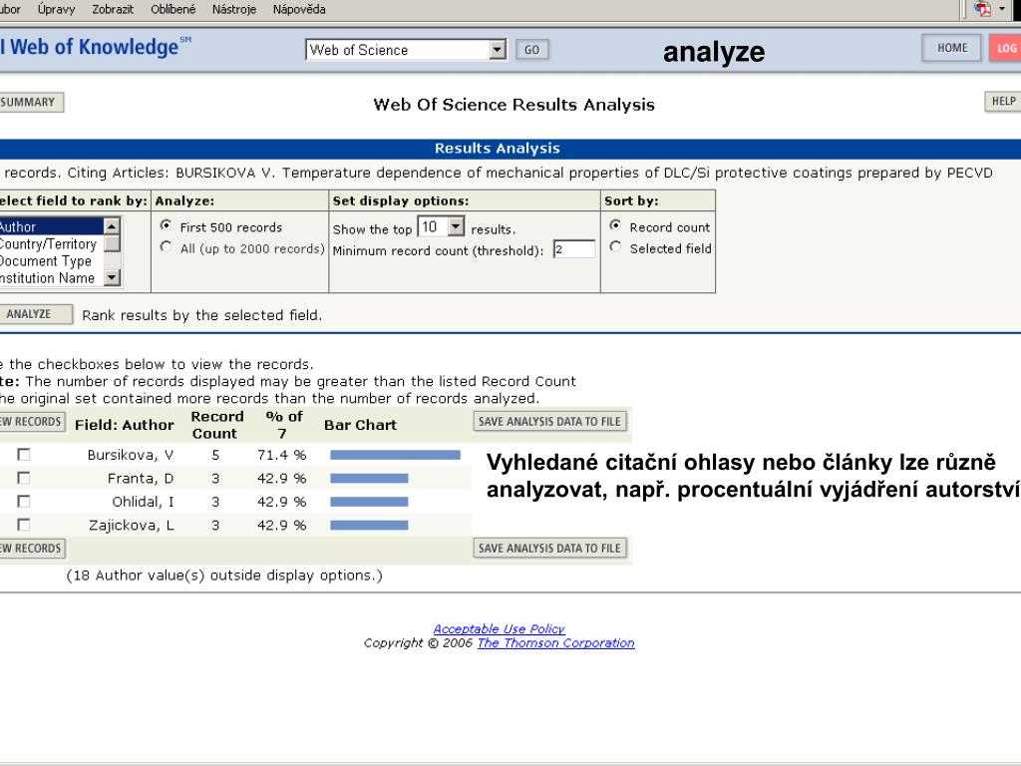This screenshot has width=1021, height=766.
Task: Click the author name "Ohlidal, I"
Action: (143, 502)
